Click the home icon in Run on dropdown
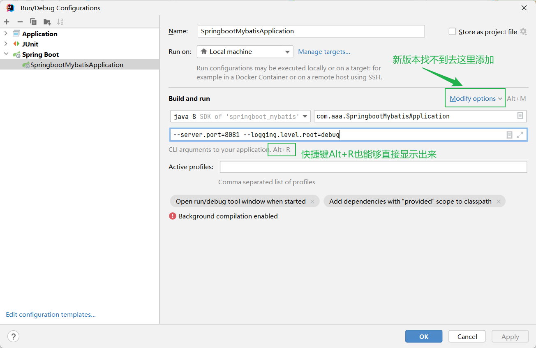This screenshot has height=348, width=536. pos(203,51)
